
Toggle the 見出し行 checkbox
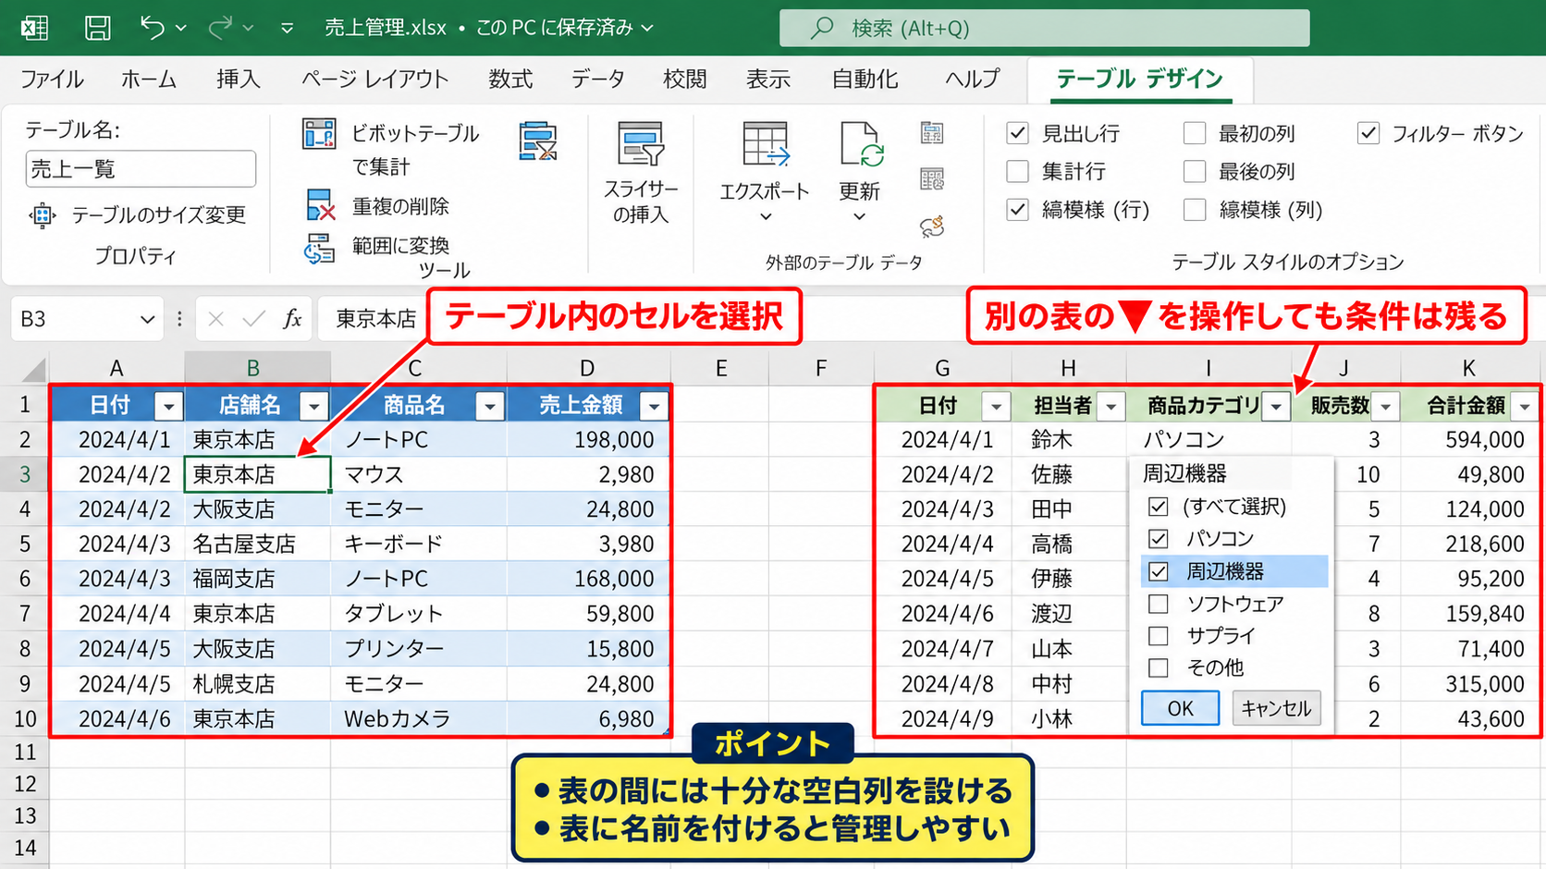1018,133
